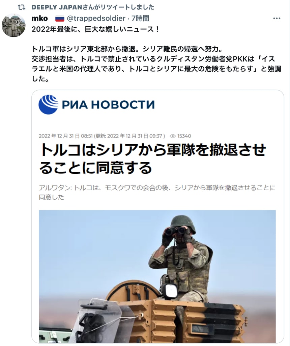Open the DEEPLY JAPAN retweeter profile link

(57, 7)
